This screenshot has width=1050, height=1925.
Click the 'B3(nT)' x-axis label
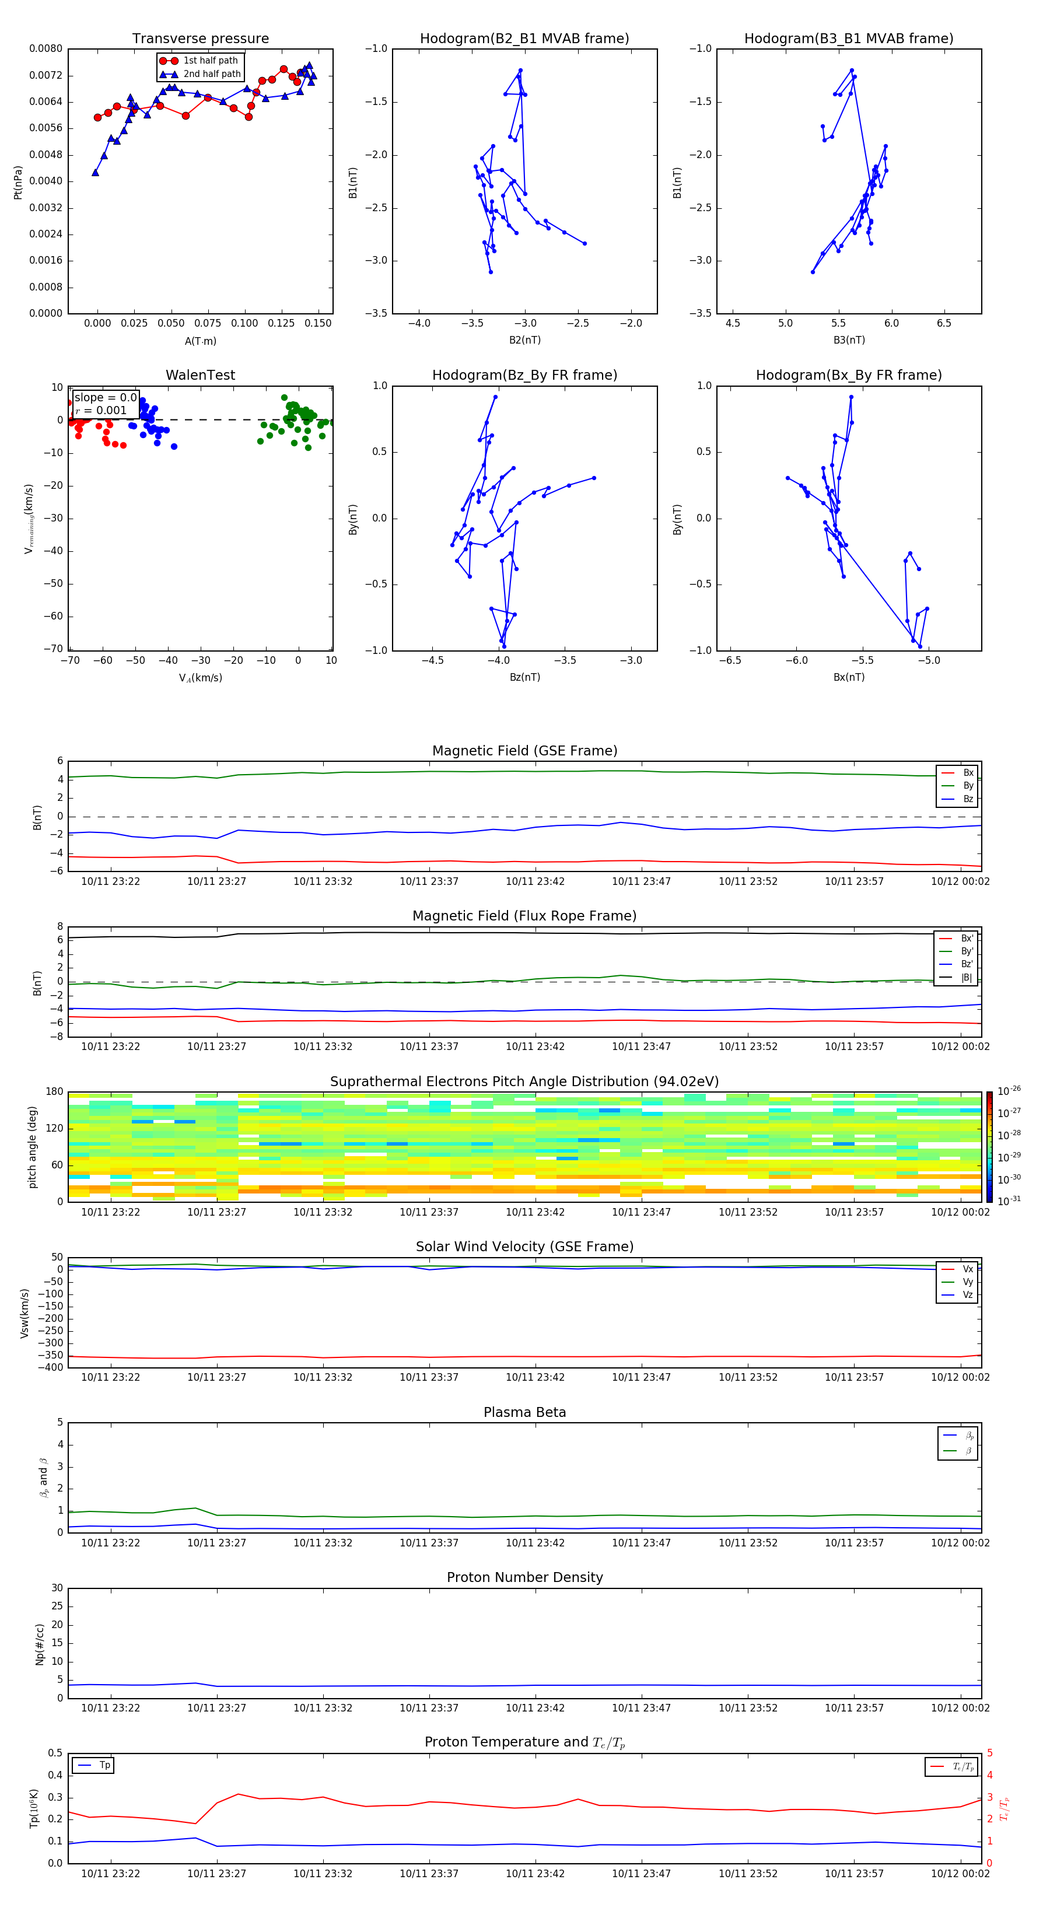[849, 340]
